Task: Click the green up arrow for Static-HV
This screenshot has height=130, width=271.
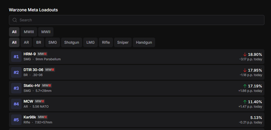Action: pos(245,86)
